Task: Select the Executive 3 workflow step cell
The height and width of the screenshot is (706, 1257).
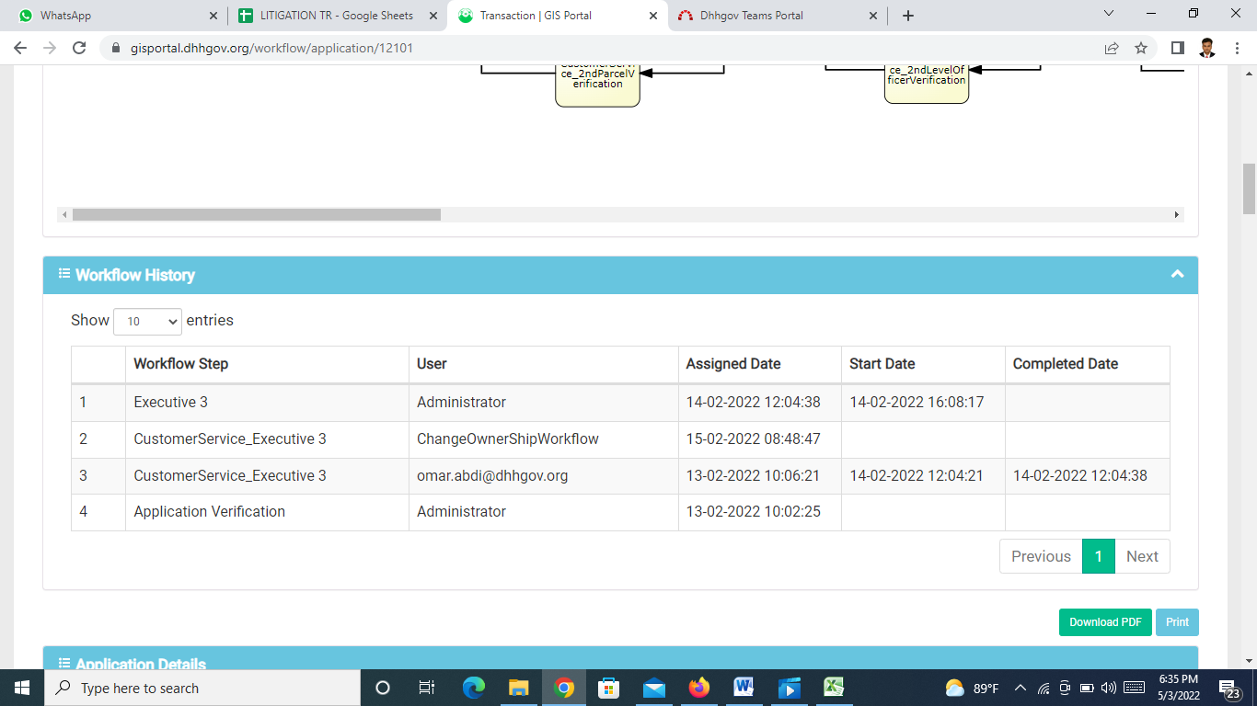Action: [x=267, y=403]
